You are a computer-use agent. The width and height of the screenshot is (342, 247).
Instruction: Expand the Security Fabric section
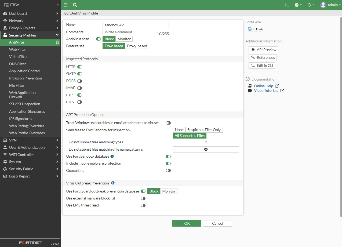point(30,169)
